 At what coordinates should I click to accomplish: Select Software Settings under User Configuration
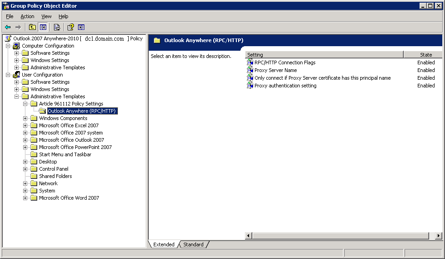[50, 82]
